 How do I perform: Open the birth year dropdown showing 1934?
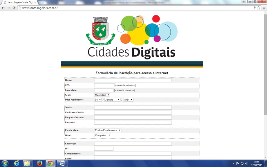pos(128,100)
